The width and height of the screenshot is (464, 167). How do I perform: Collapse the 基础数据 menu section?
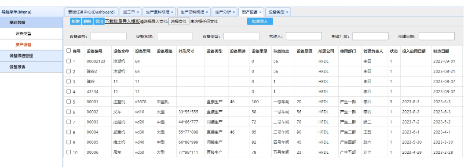point(31,22)
